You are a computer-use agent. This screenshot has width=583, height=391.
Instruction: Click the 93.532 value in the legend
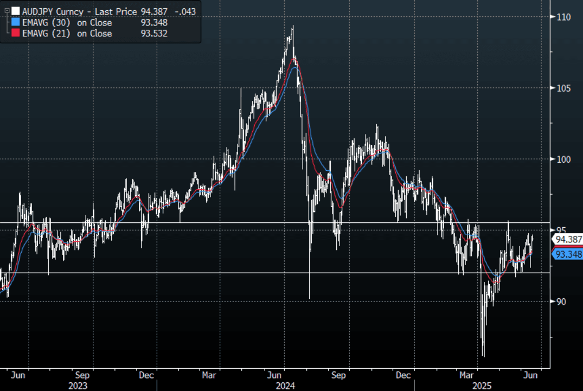click(153, 33)
